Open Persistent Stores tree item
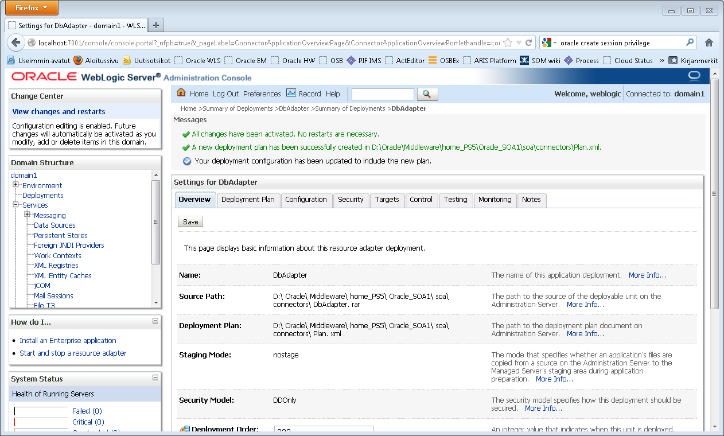The height and width of the screenshot is (436, 724). (61, 235)
